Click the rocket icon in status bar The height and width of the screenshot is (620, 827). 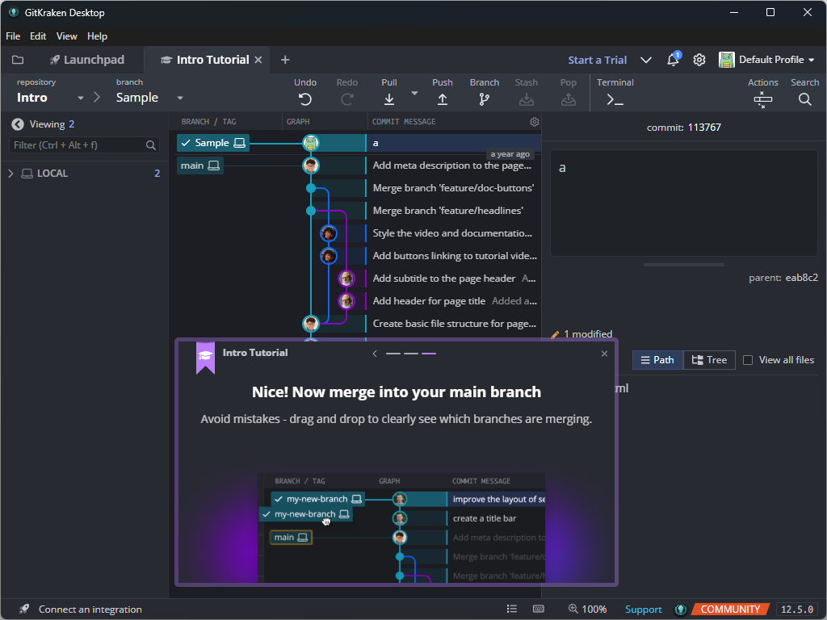point(24,609)
